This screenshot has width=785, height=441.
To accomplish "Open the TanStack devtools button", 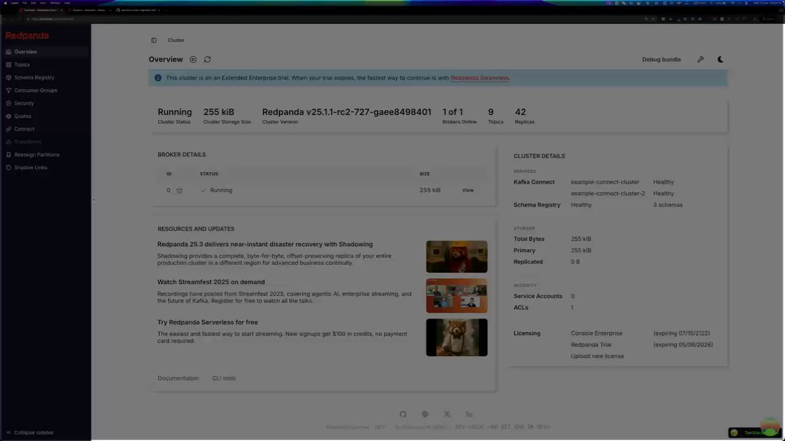I will [754, 432].
